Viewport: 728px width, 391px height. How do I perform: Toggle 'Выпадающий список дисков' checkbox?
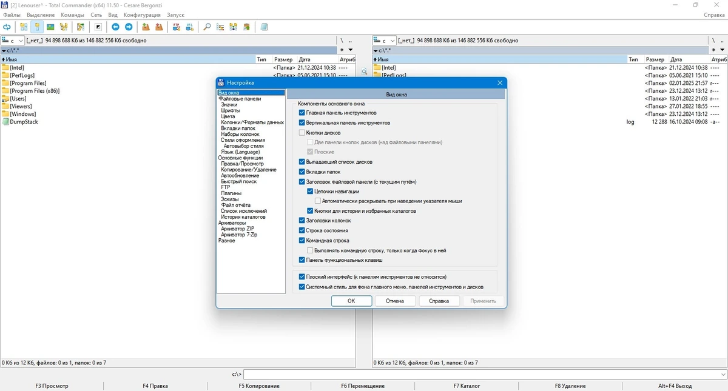pos(302,162)
